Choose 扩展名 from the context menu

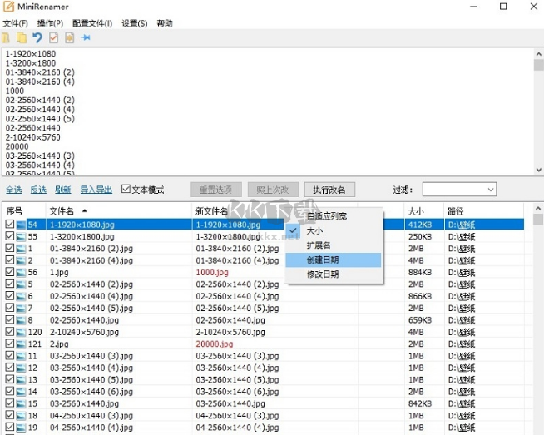pyautogui.click(x=319, y=245)
